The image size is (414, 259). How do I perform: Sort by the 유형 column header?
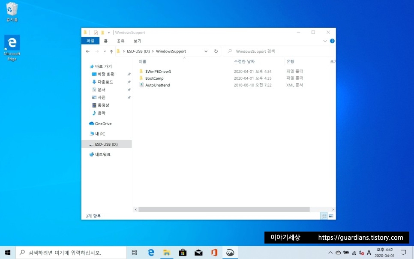coord(290,62)
